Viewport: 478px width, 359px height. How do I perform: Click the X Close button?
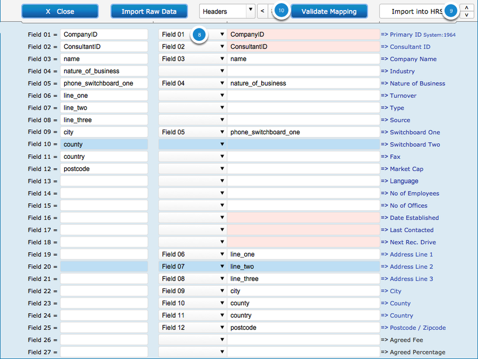[60, 12]
